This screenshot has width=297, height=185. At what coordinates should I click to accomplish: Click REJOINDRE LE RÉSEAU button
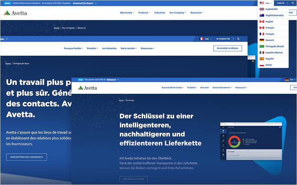[228, 48]
